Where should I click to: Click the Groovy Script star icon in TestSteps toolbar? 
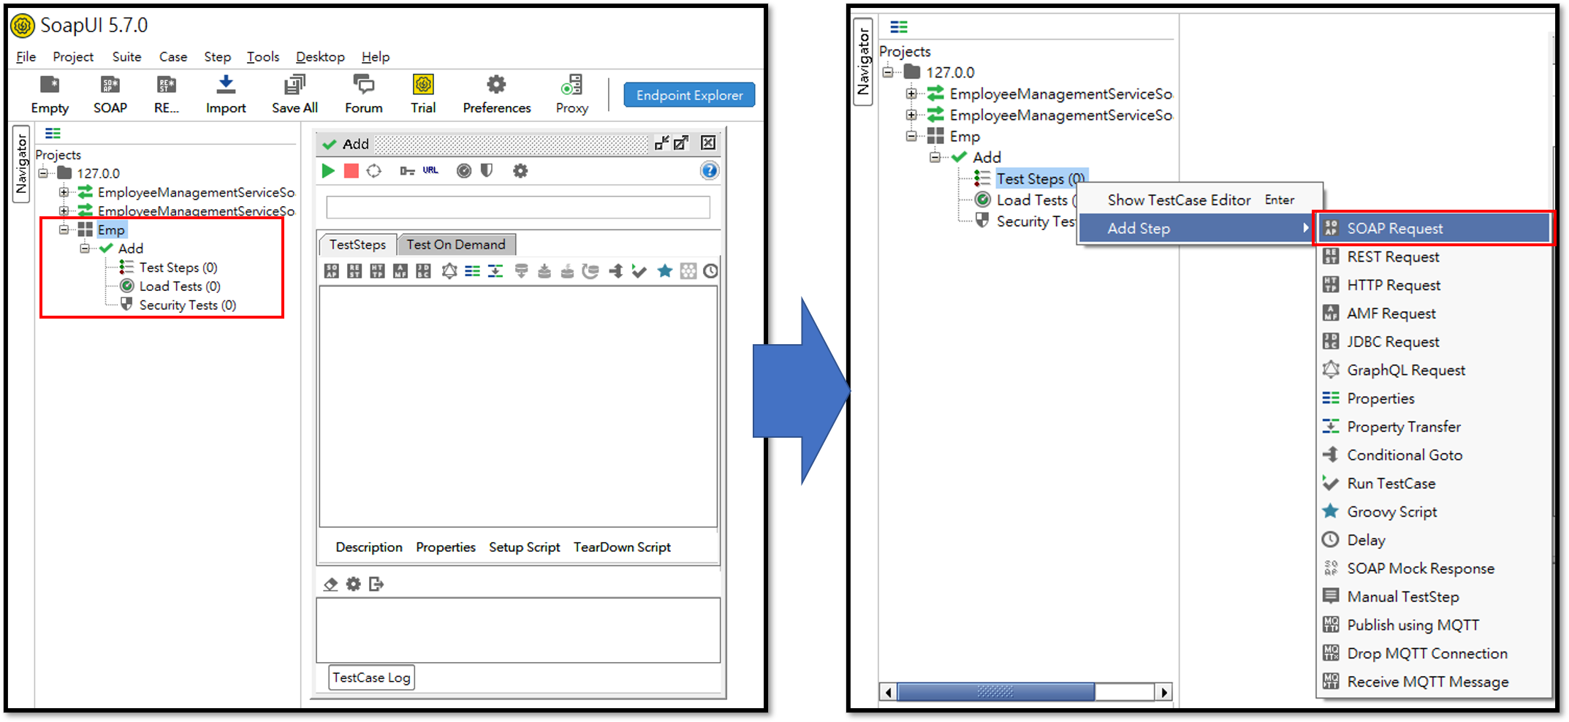[x=664, y=272]
